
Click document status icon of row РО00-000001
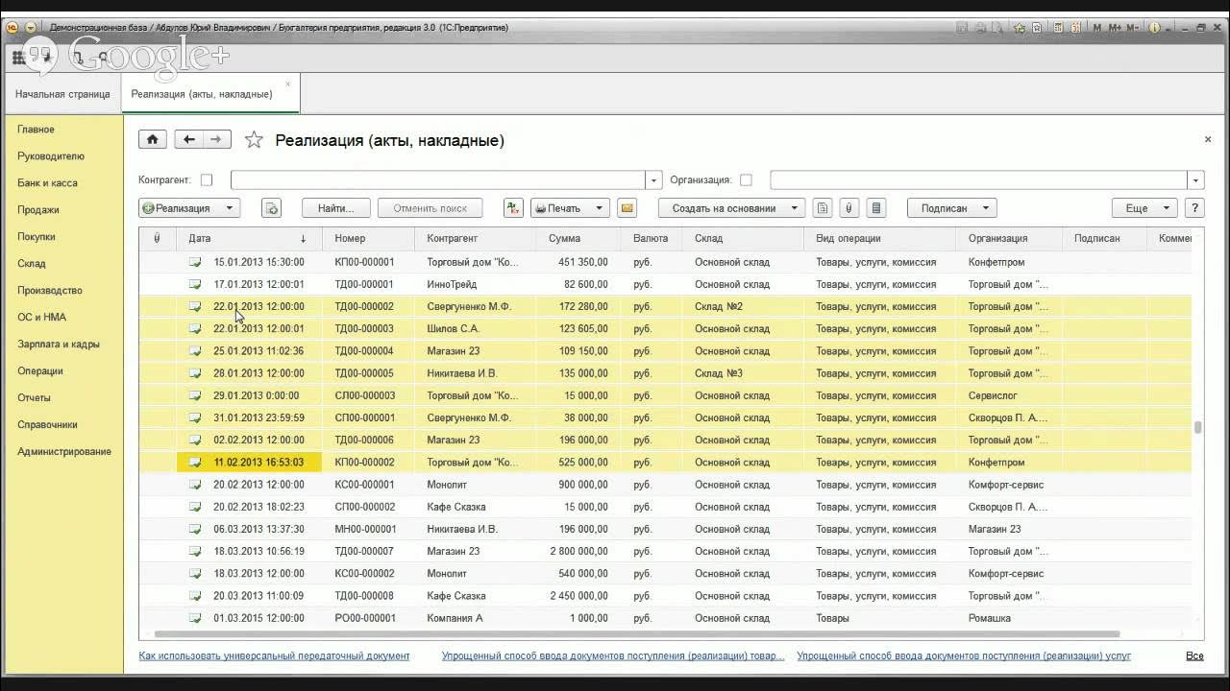pos(195,618)
